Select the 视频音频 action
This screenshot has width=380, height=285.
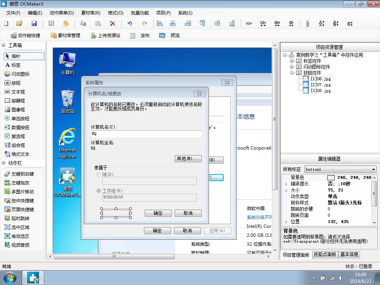click(17, 245)
